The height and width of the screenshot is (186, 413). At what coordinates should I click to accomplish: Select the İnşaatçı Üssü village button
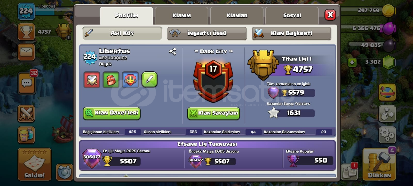(x=207, y=33)
